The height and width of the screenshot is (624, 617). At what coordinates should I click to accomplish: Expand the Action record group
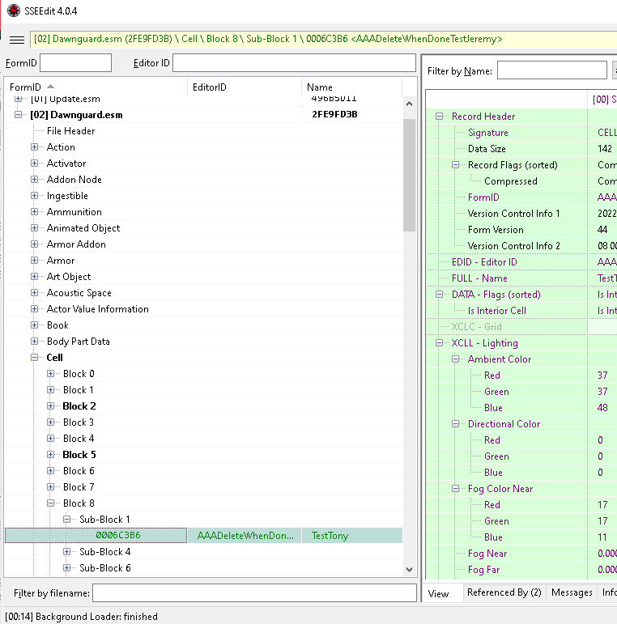[x=35, y=147]
